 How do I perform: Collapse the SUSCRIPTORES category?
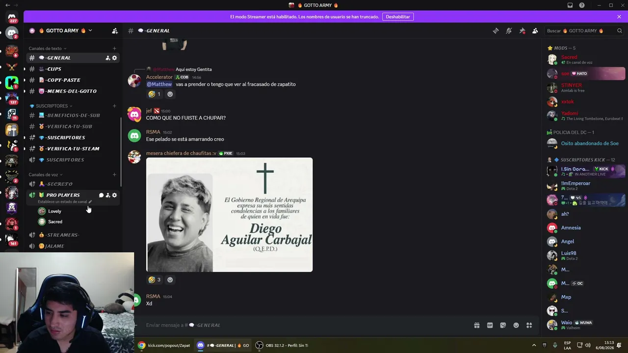pyautogui.click(x=51, y=106)
